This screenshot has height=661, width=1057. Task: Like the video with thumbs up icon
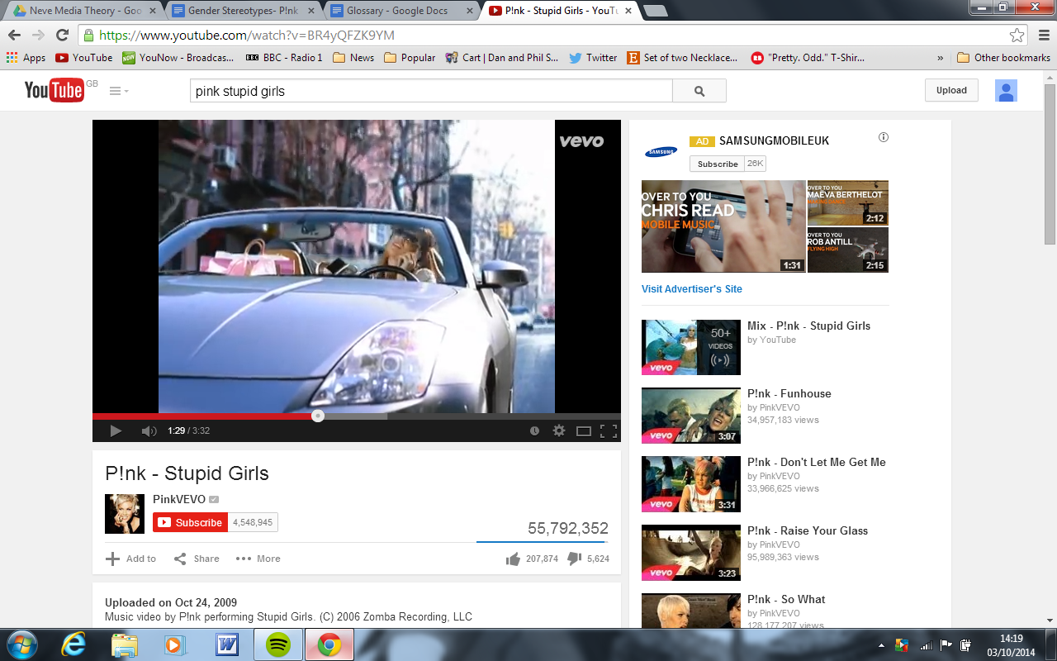click(514, 559)
